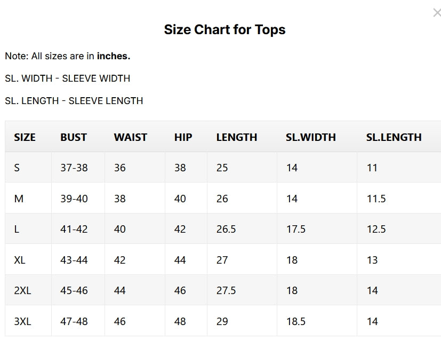Click the BUST column header
441x340 pixels.
click(x=74, y=137)
